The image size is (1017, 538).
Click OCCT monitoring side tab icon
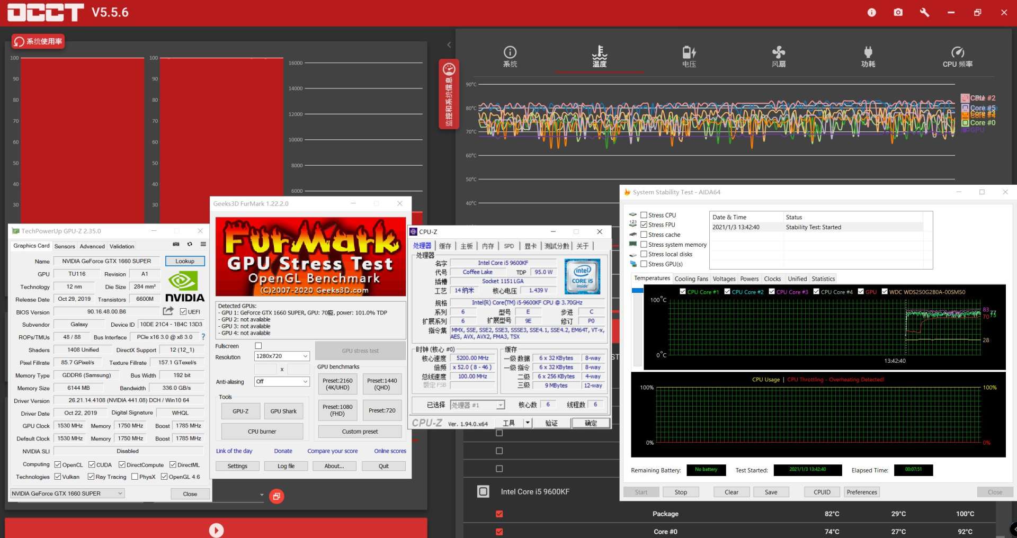point(449,69)
